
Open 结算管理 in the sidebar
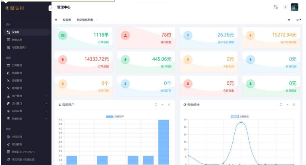click(x=17, y=73)
